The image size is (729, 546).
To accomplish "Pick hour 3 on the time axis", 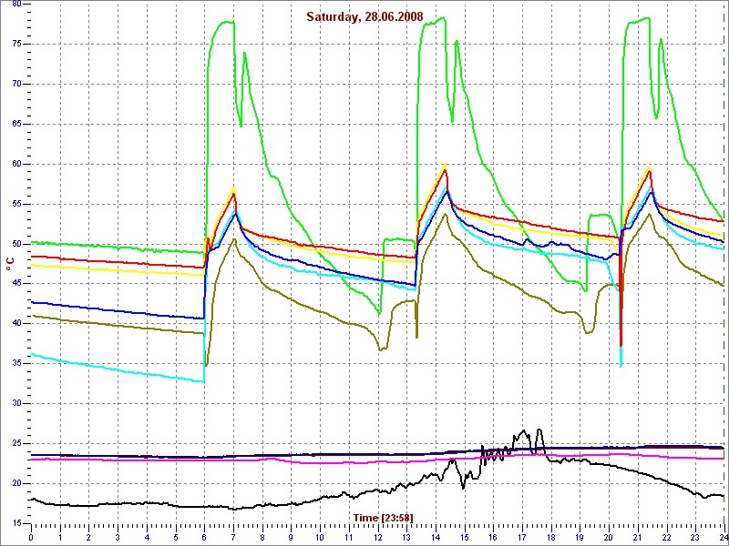I will click(118, 537).
